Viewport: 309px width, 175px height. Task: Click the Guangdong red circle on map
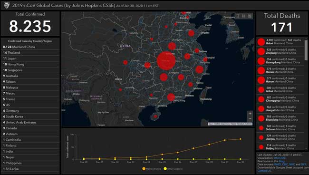(171, 97)
